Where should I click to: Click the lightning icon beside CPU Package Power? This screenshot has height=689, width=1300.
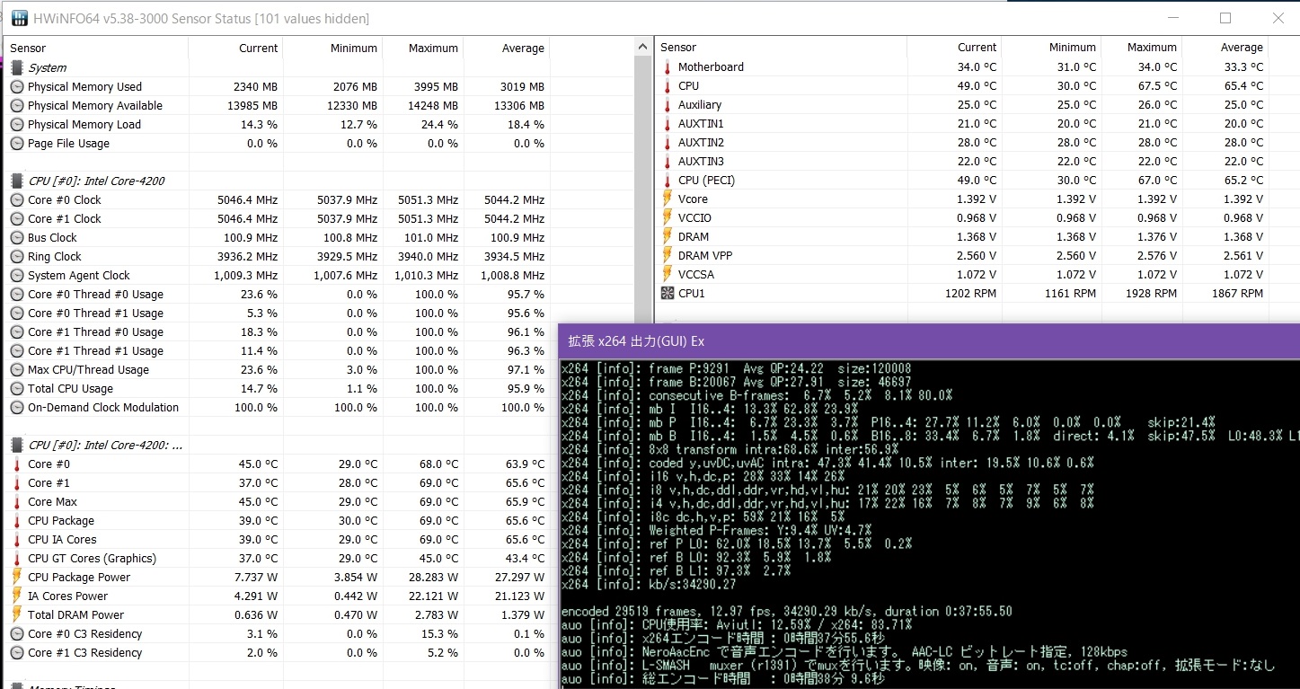click(17, 578)
